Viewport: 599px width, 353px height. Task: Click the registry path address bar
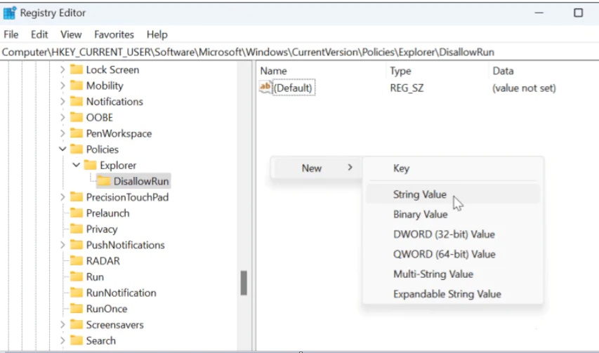pyautogui.click(x=281, y=53)
